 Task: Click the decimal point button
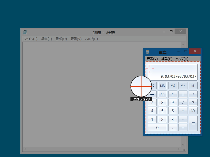pyautogui.click(x=173, y=128)
